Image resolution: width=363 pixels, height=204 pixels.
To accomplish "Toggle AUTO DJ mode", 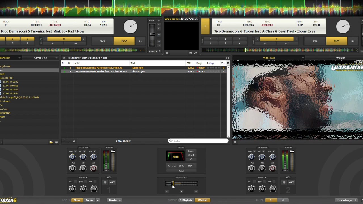I will (172, 166).
